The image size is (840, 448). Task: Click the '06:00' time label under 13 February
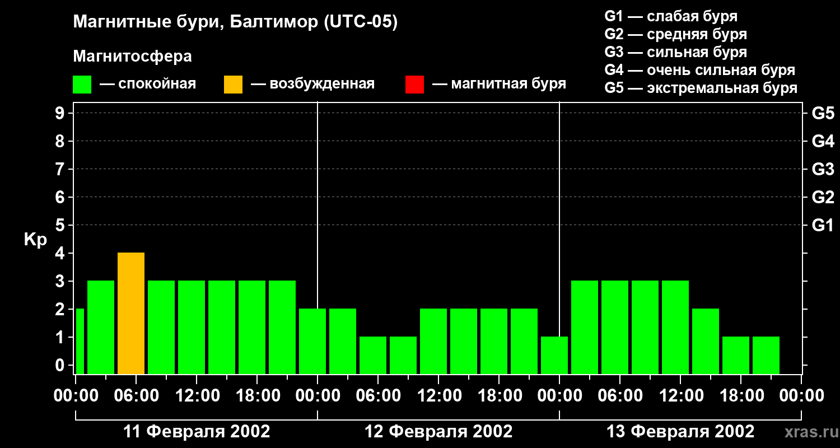(620, 396)
